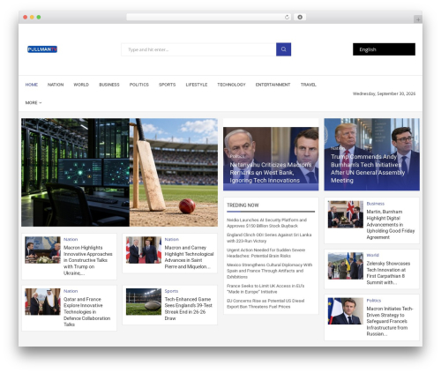This screenshot has width=441, height=373.
Task: Click the Nation tag above Qatar article
Action: tap(71, 291)
